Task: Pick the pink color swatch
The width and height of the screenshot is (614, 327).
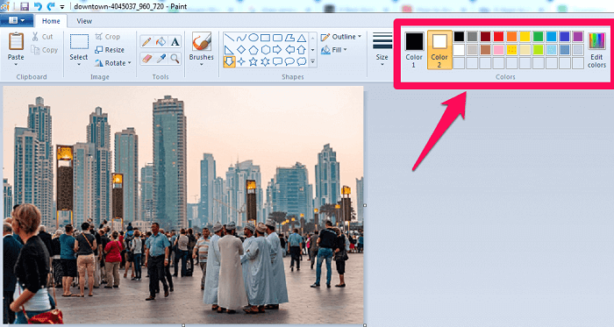Action: [498, 50]
